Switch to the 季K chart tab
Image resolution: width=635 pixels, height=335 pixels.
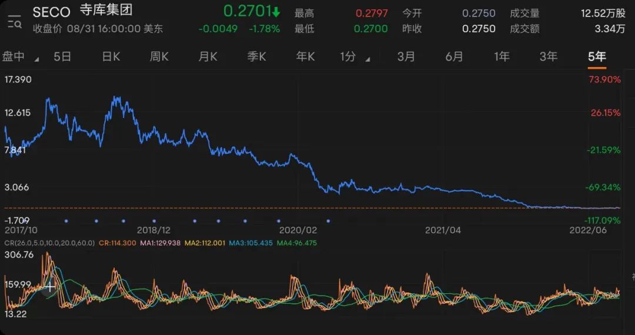pyautogui.click(x=256, y=56)
